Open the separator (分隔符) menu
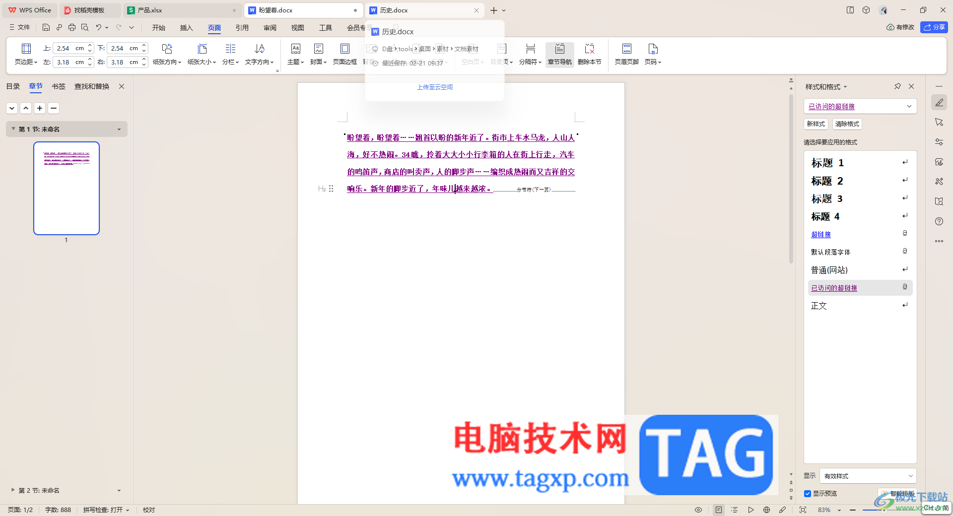The image size is (953, 516). pyautogui.click(x=530, y=54)
